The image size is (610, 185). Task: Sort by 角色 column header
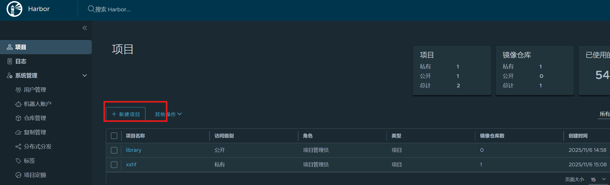tap(308, 136)
